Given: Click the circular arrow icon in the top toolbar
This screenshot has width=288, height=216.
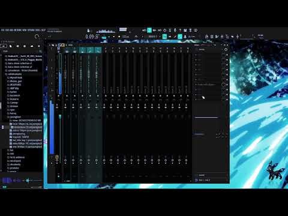Looking at the screenshot, I should [x=165, y=30].
